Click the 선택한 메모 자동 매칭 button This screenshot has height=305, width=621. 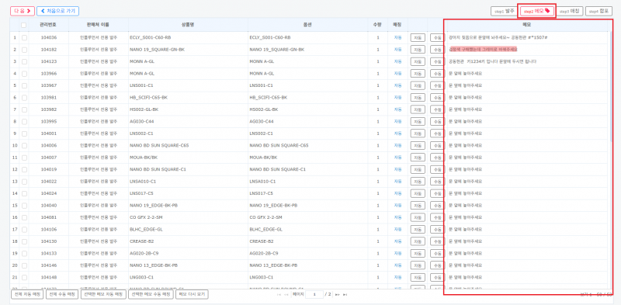tap(103, 295)
